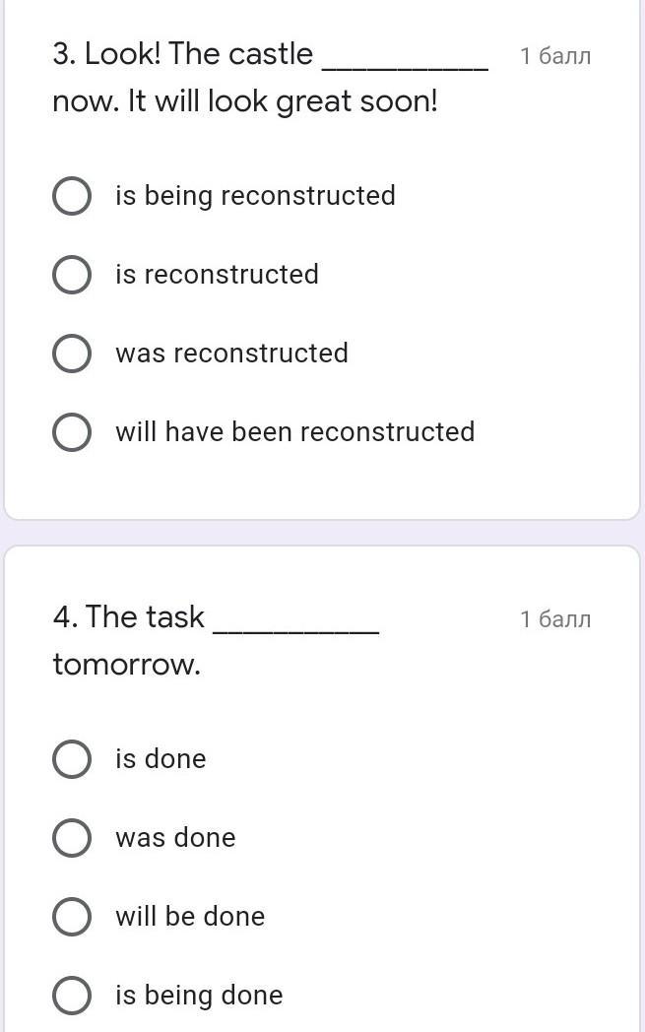This screenshot has width=645, height=1032.
Task: Pick the 'will have been reconstructed' radio circle
Action: 72,432
